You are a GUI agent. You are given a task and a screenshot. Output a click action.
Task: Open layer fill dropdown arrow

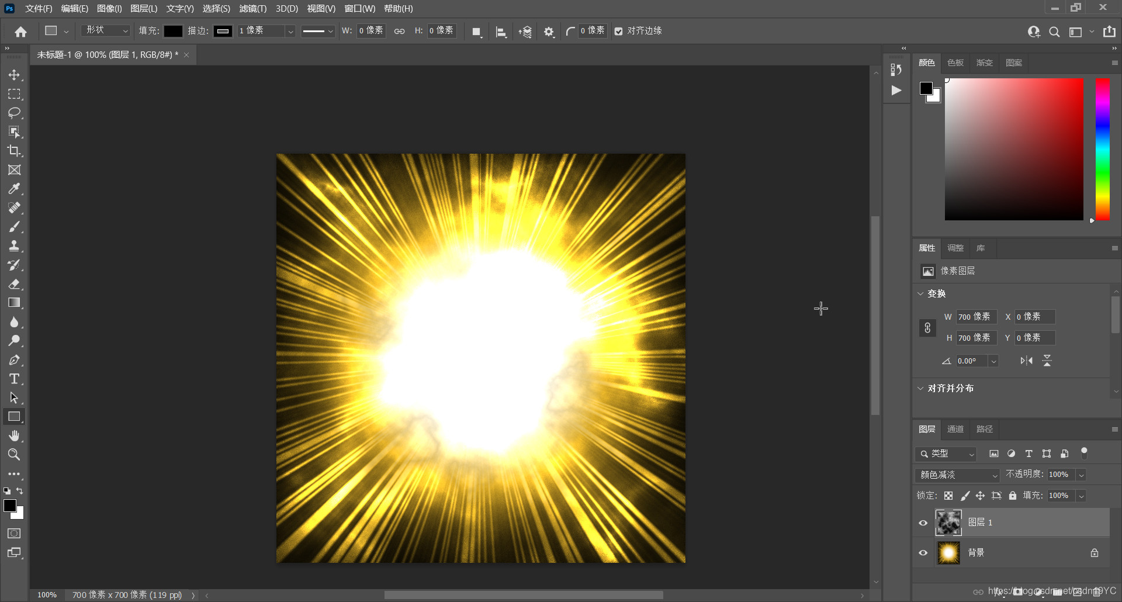[x=1081, y=496]
